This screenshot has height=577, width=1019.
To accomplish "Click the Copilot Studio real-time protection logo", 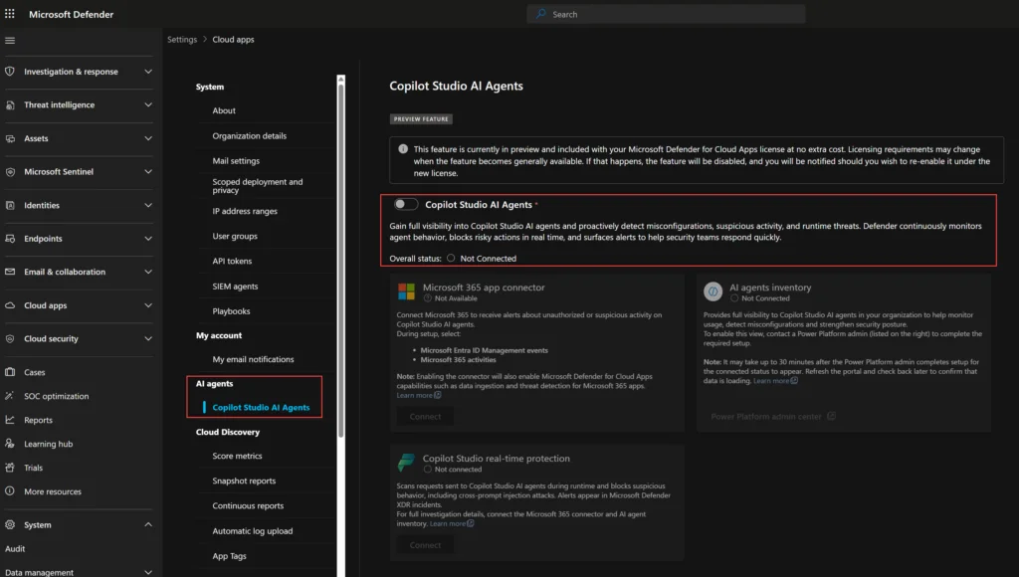I will pos(406,462).
